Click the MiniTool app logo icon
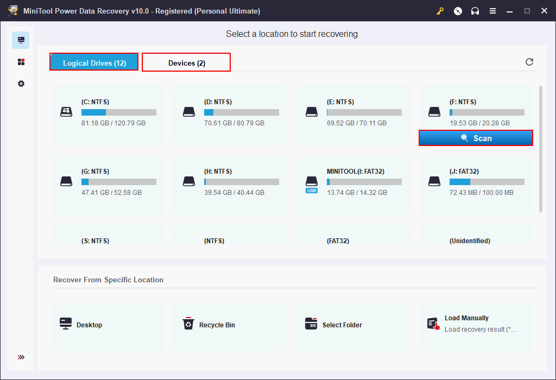556x380 pixels. click(13, 11)
